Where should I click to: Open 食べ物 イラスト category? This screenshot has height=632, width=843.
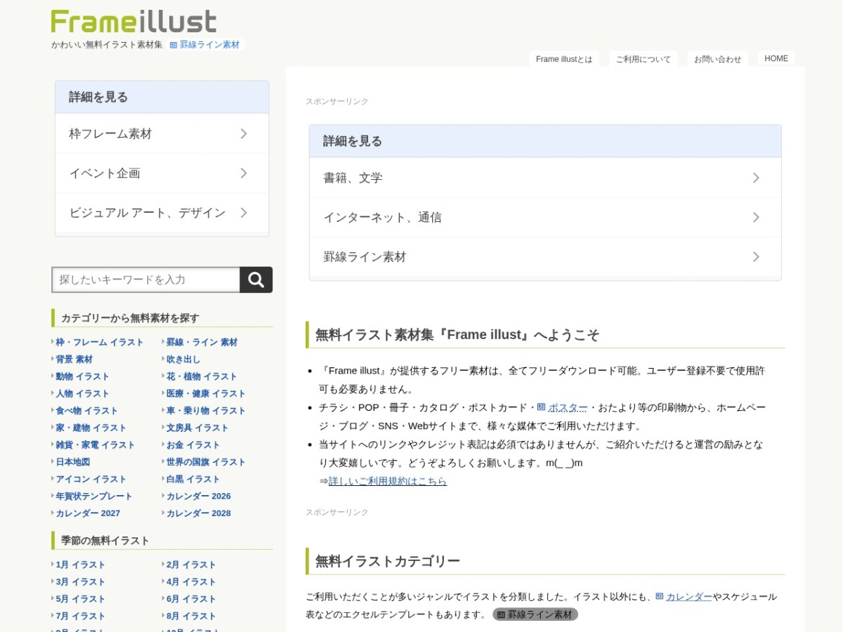(x=86, y=410)
